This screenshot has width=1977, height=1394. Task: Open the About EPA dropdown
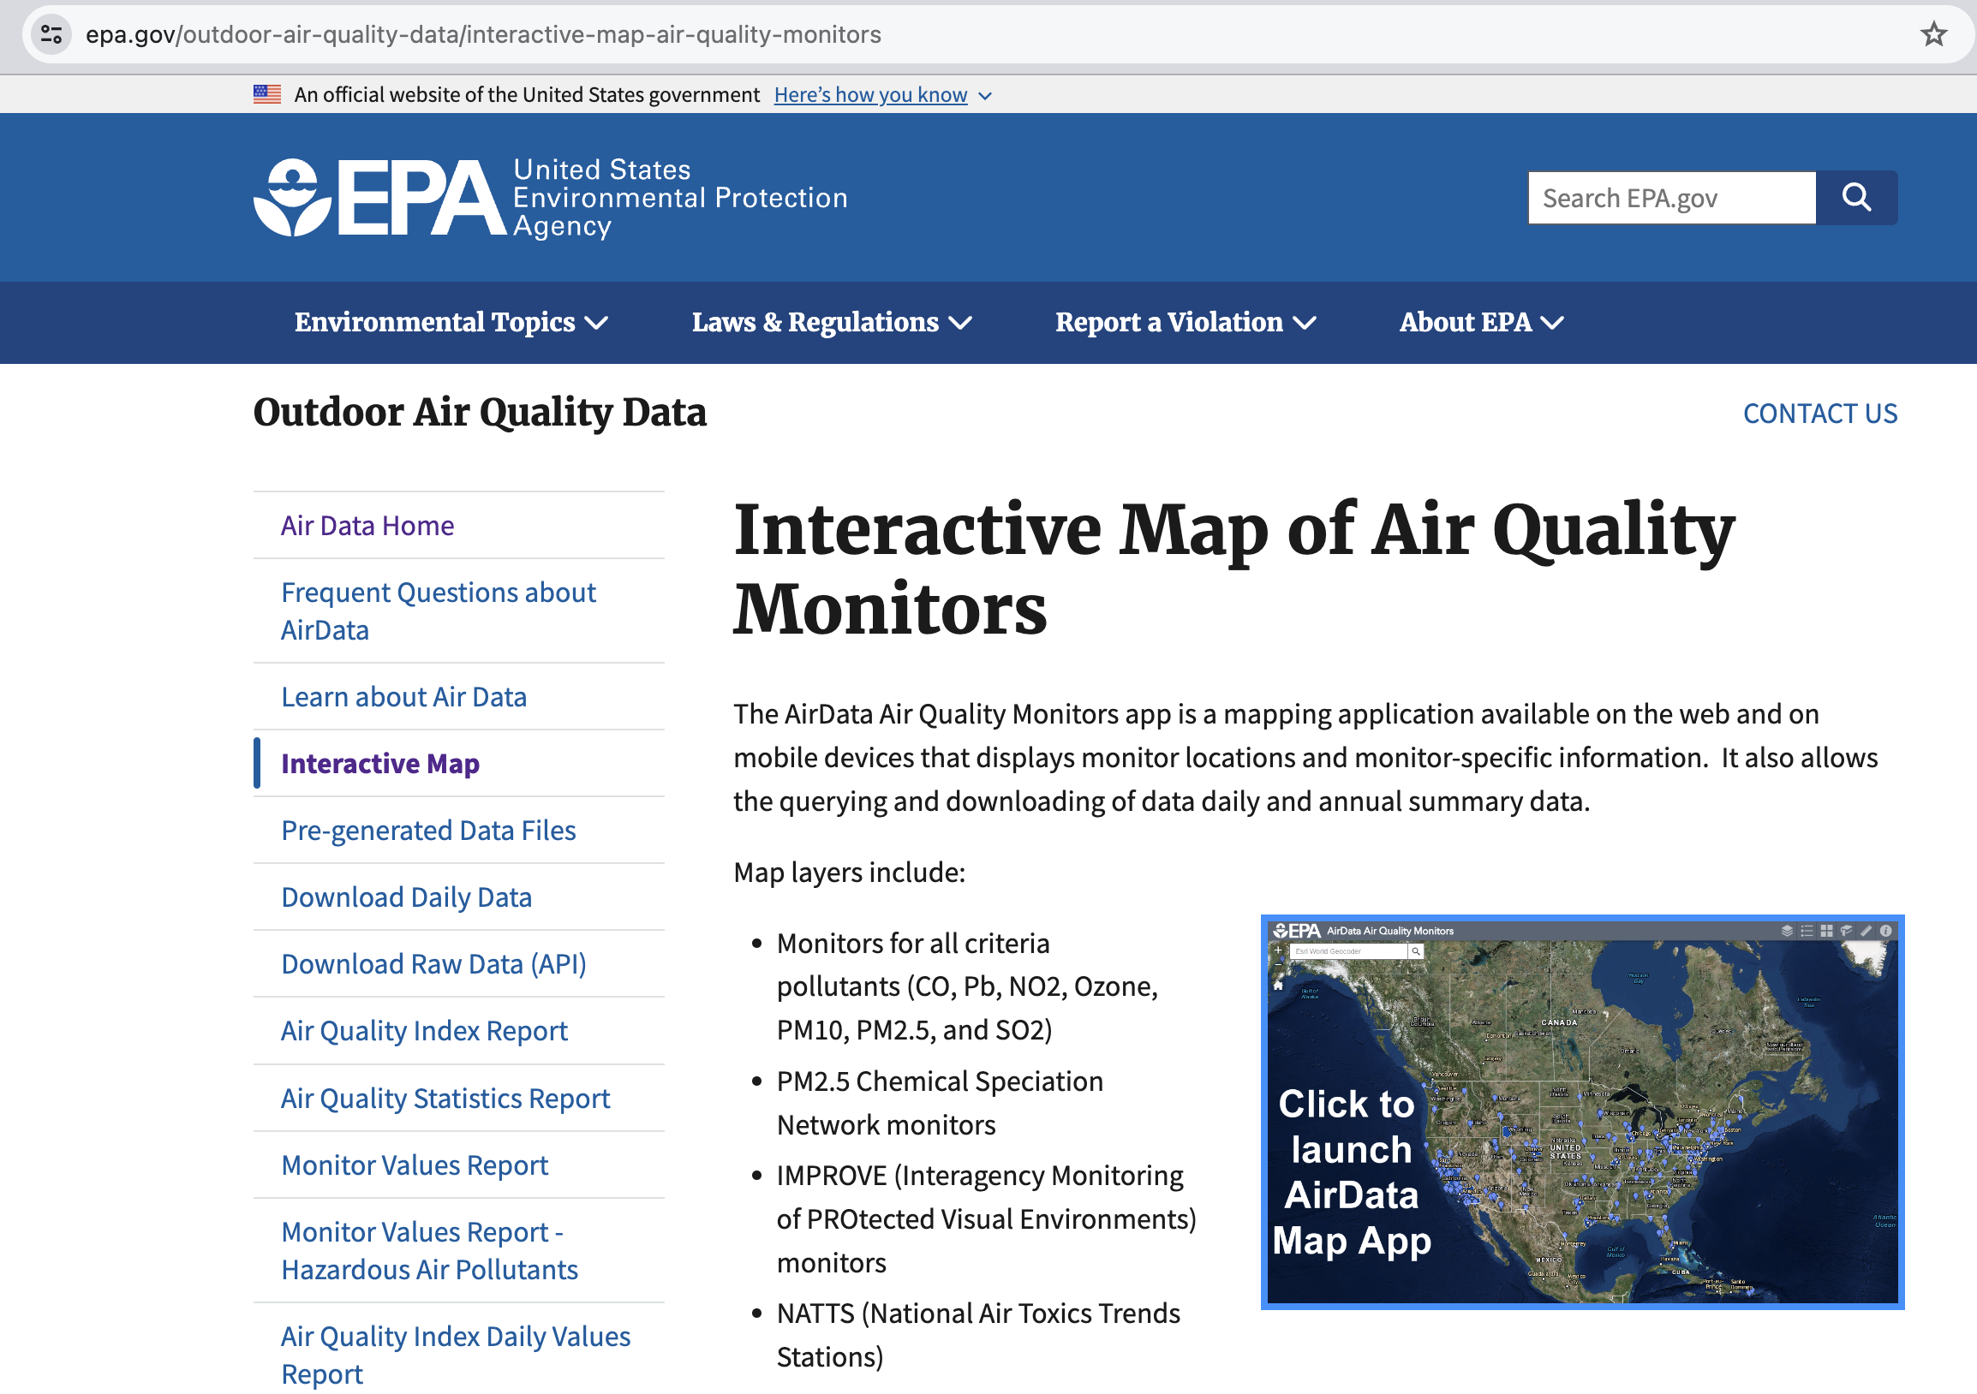pyautogui.click(x=1479, y=322)
